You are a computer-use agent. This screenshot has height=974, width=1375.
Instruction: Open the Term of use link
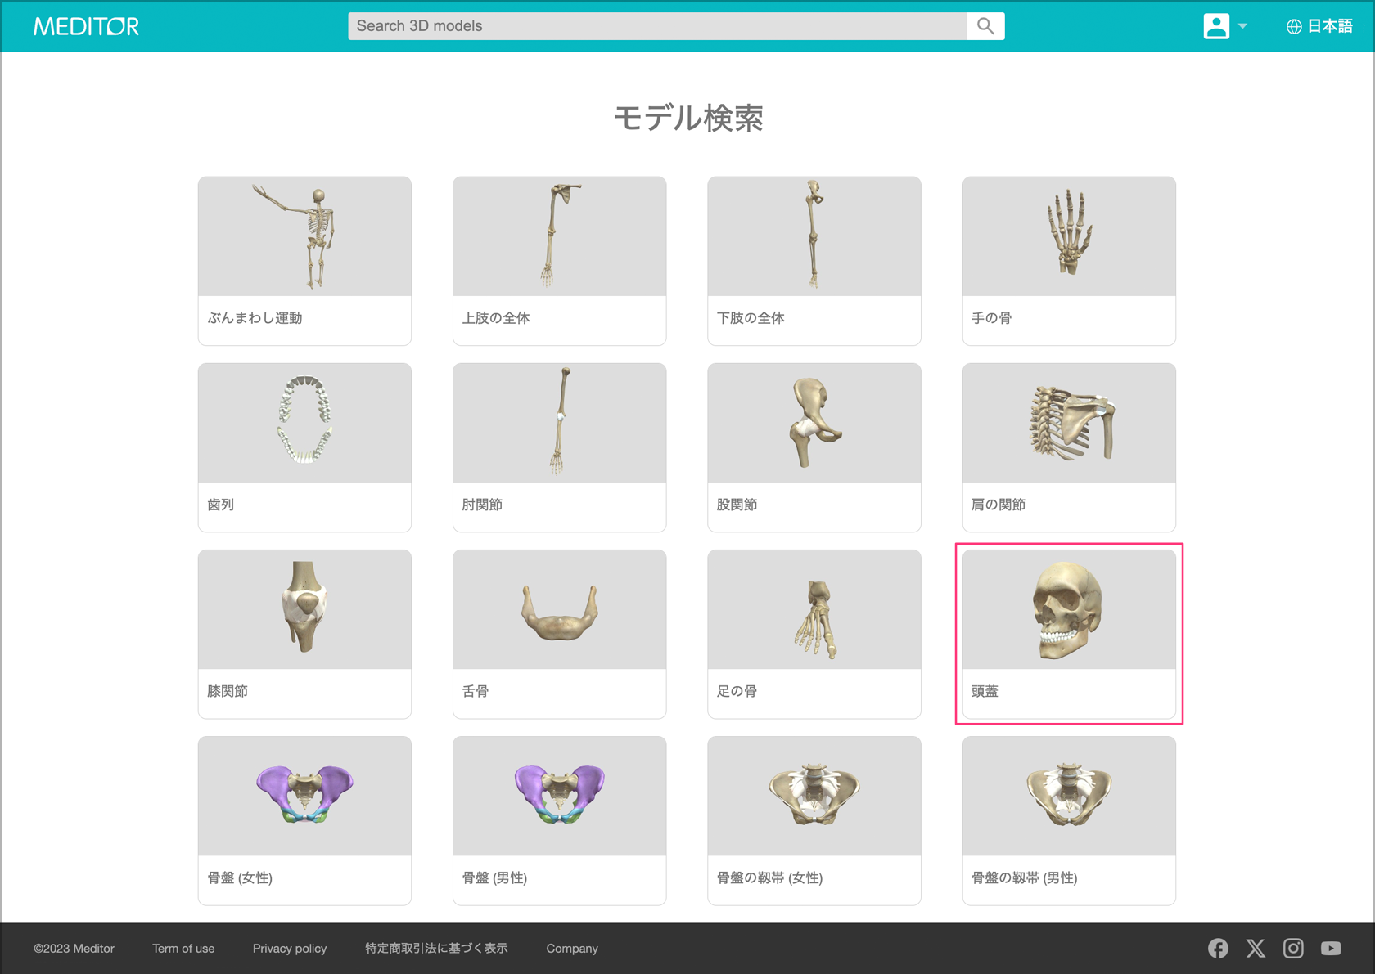pyautogui.click(x=183, y=949)
